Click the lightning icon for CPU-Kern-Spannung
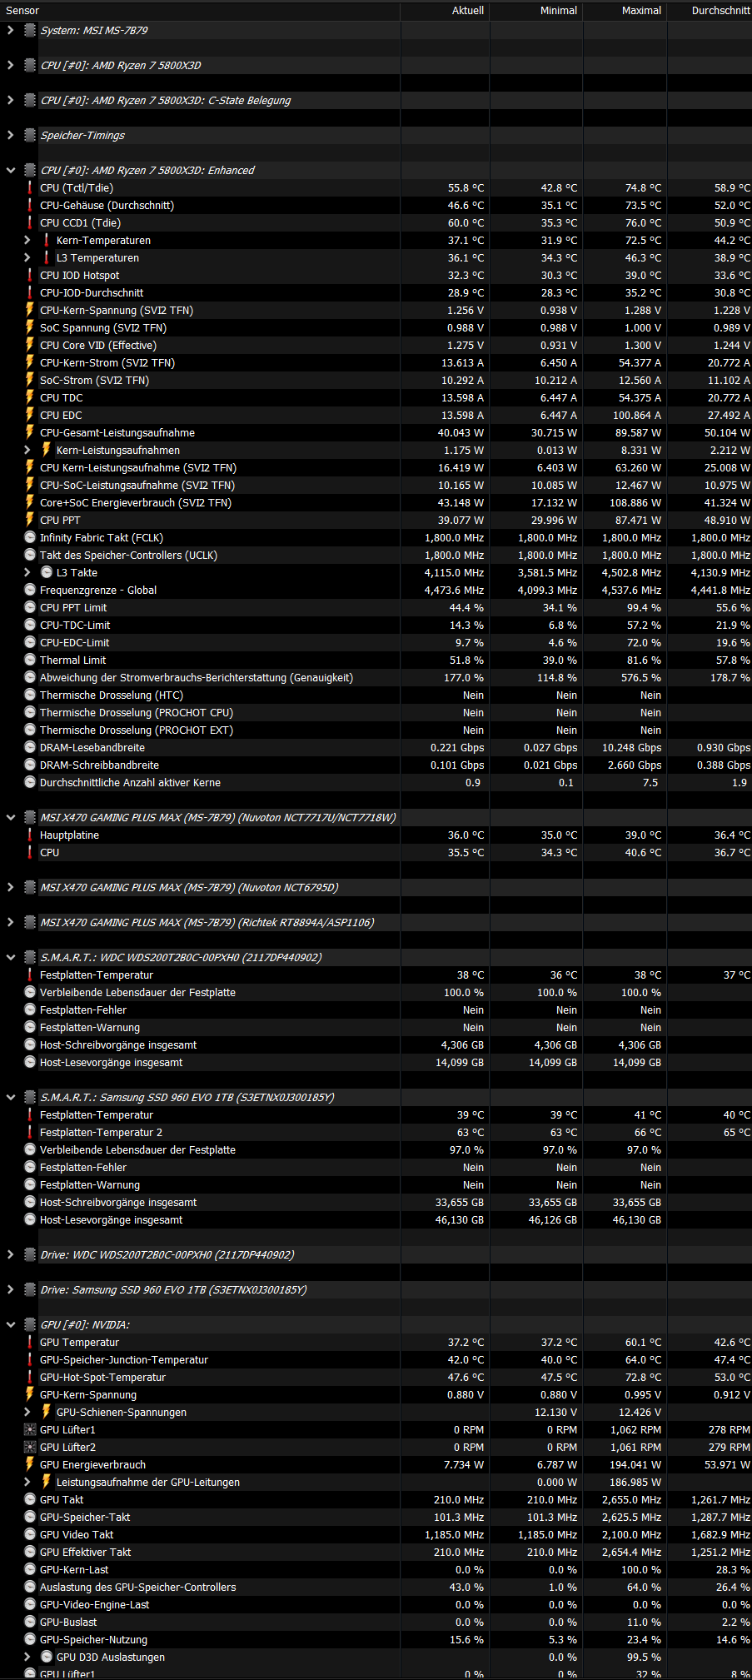Screen dimensions: 752x1680 [x=30, y=310]
